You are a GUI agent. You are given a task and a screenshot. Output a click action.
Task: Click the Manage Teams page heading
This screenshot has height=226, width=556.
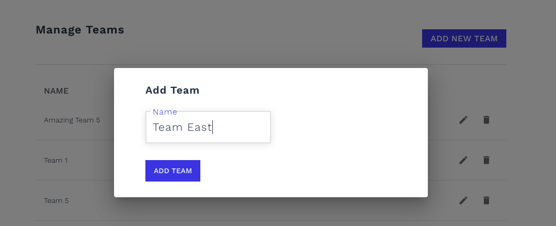[x=80, y=30]
